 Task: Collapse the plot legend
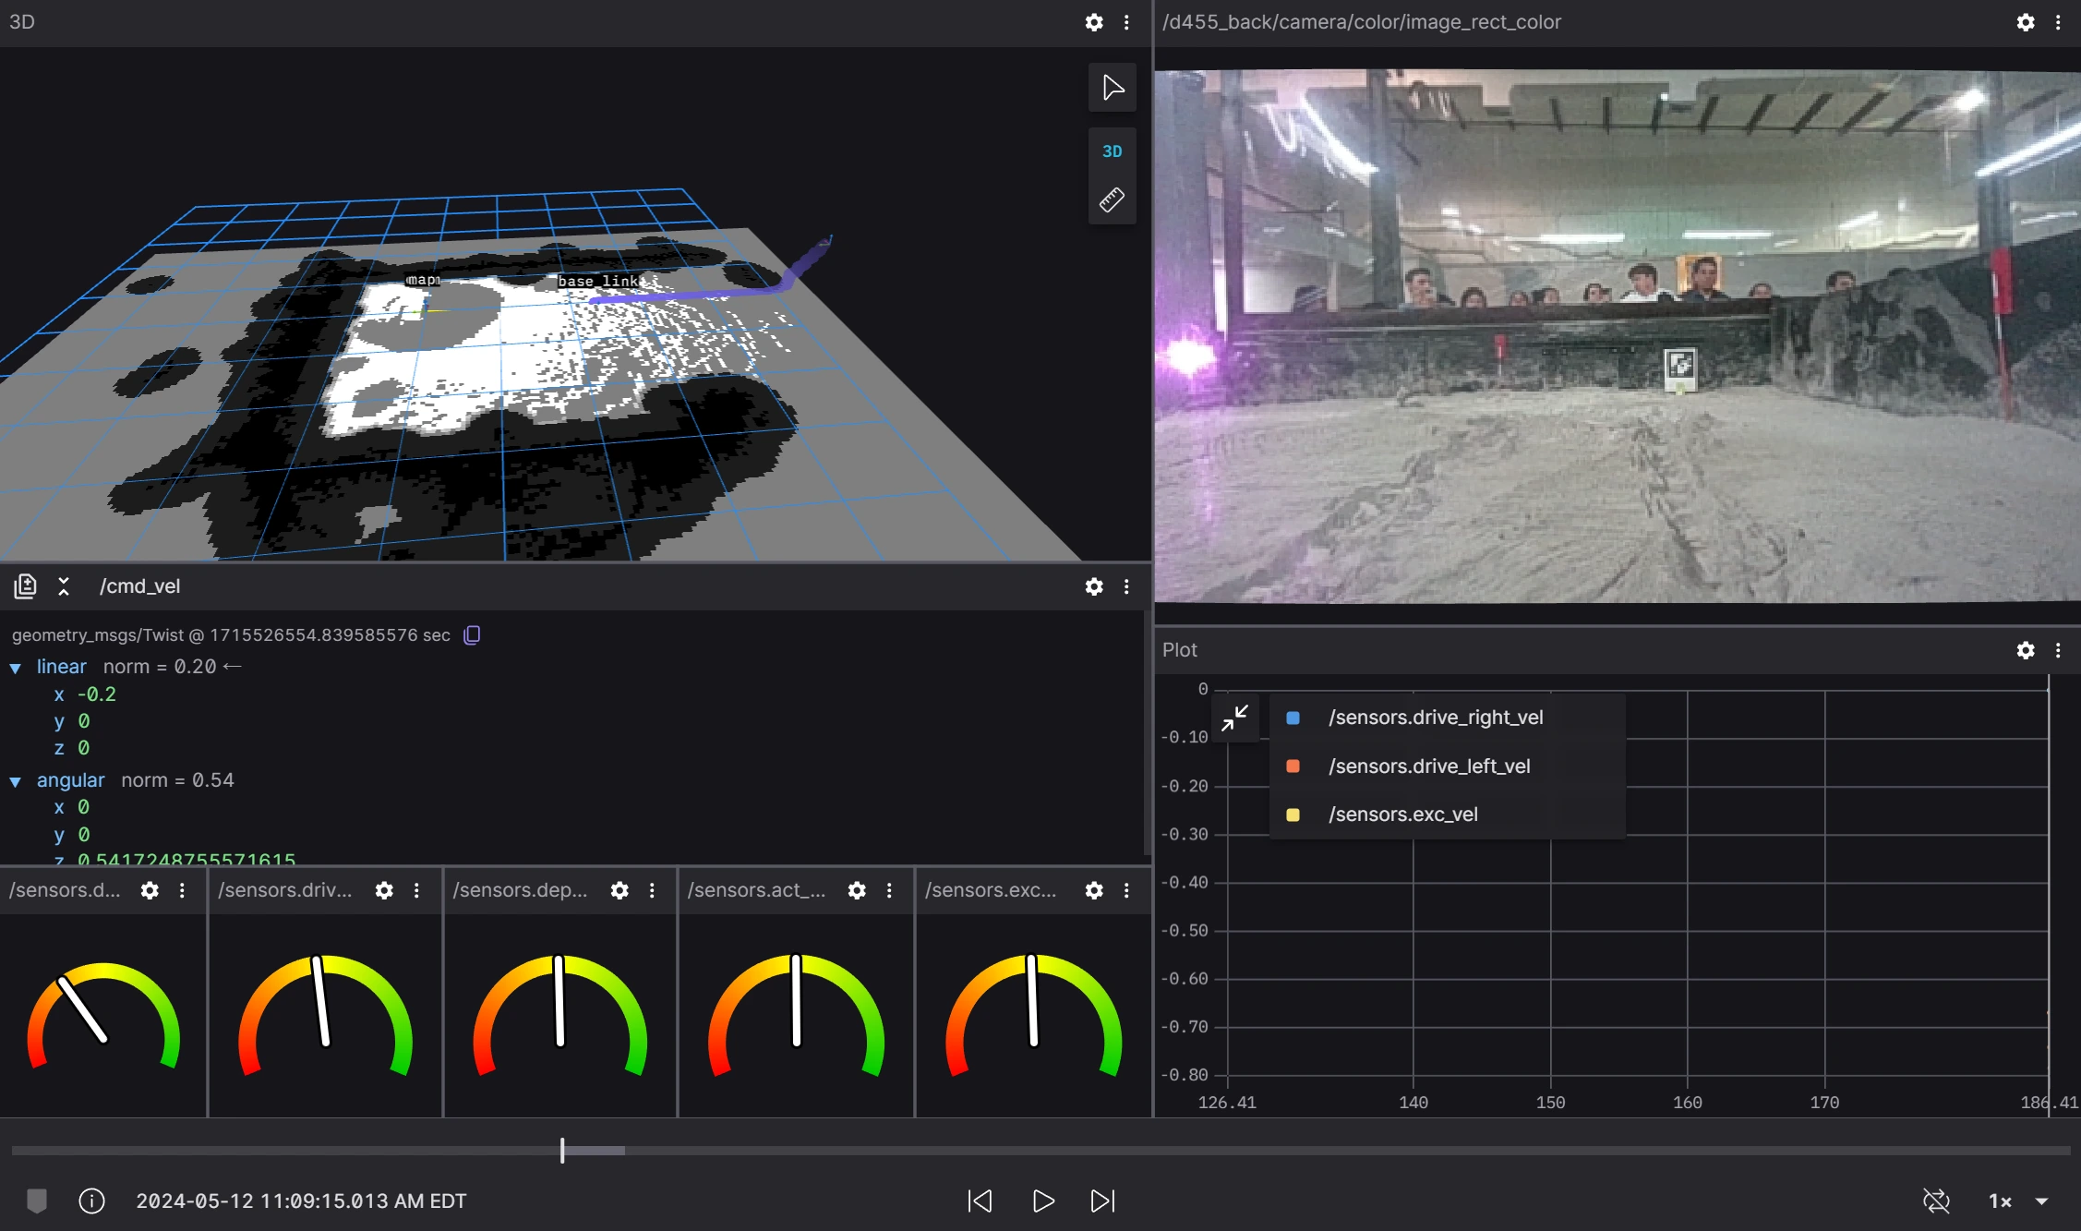click(1234, 718)
